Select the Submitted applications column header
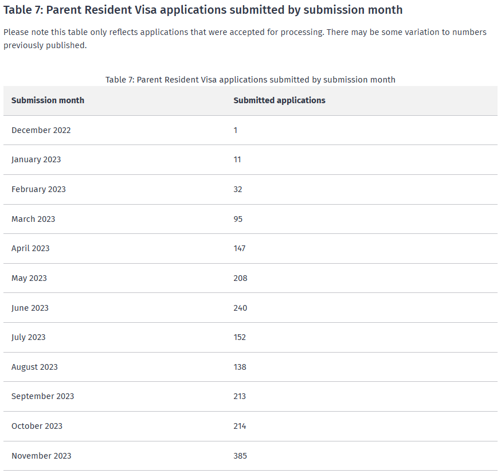Image resolution: width=501 pixels, height=473 pixels. [x=279, y=100]
